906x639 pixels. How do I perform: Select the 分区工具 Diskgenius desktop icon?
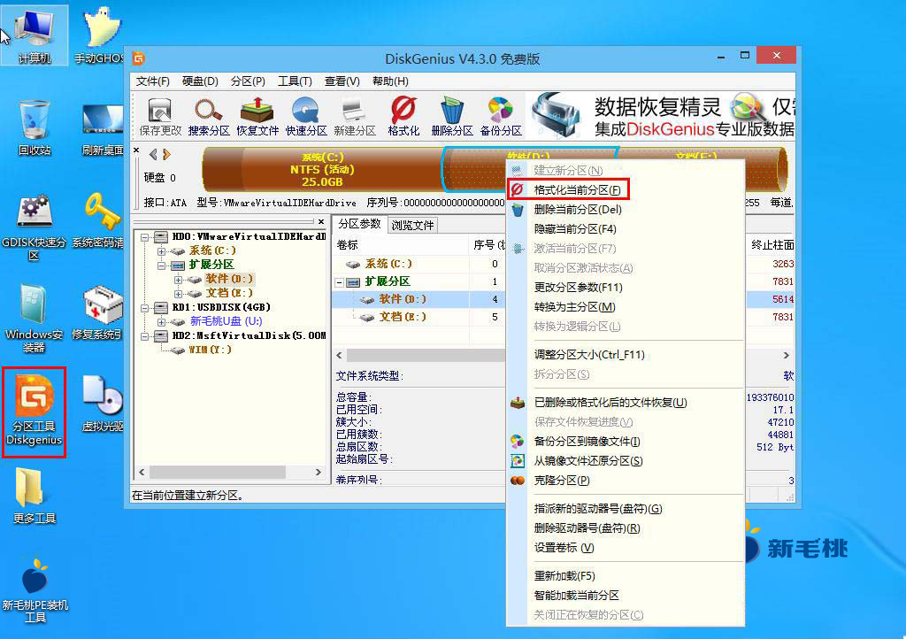pyautogui.click(x=35, y=412)
